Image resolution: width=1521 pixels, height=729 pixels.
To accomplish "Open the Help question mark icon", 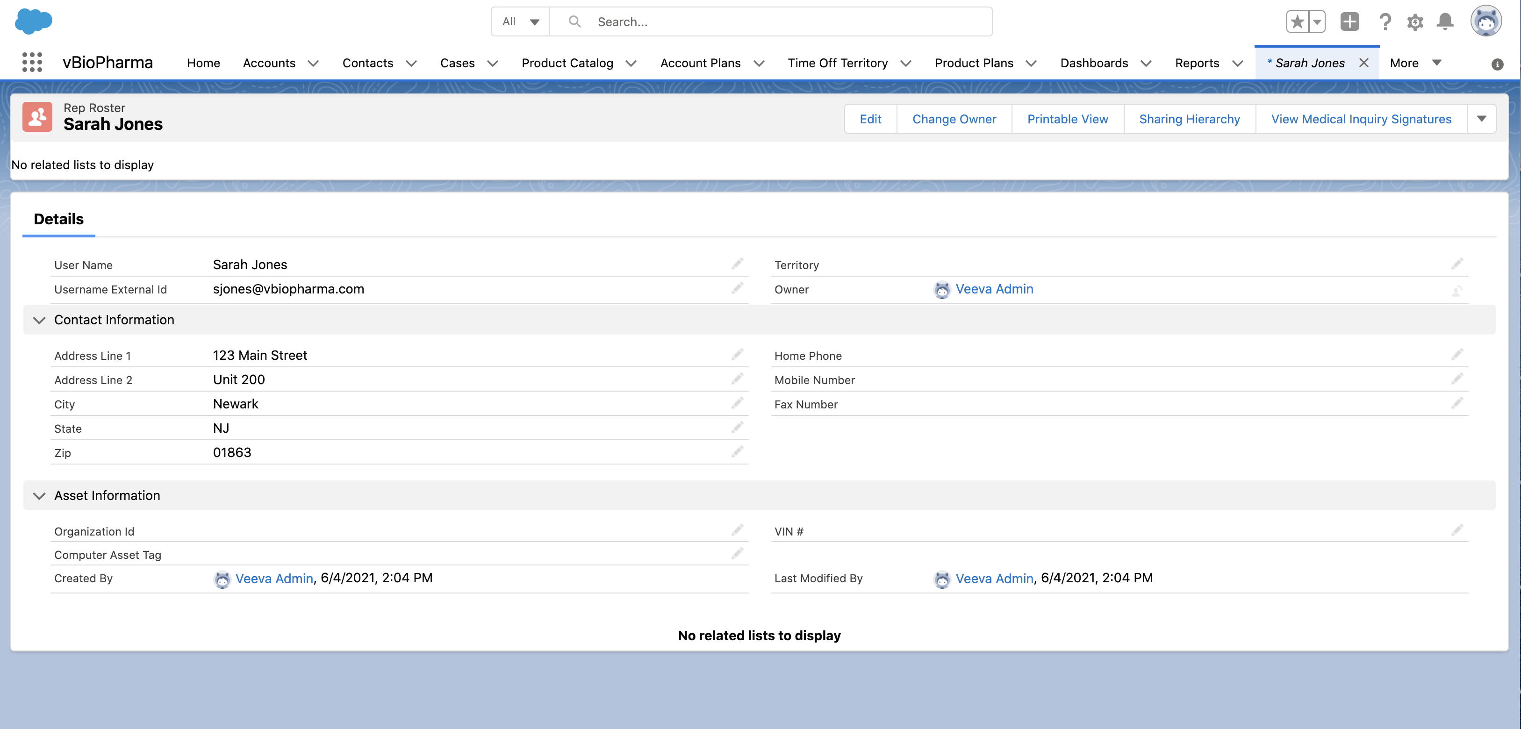I will click(x=1385, y=22).
